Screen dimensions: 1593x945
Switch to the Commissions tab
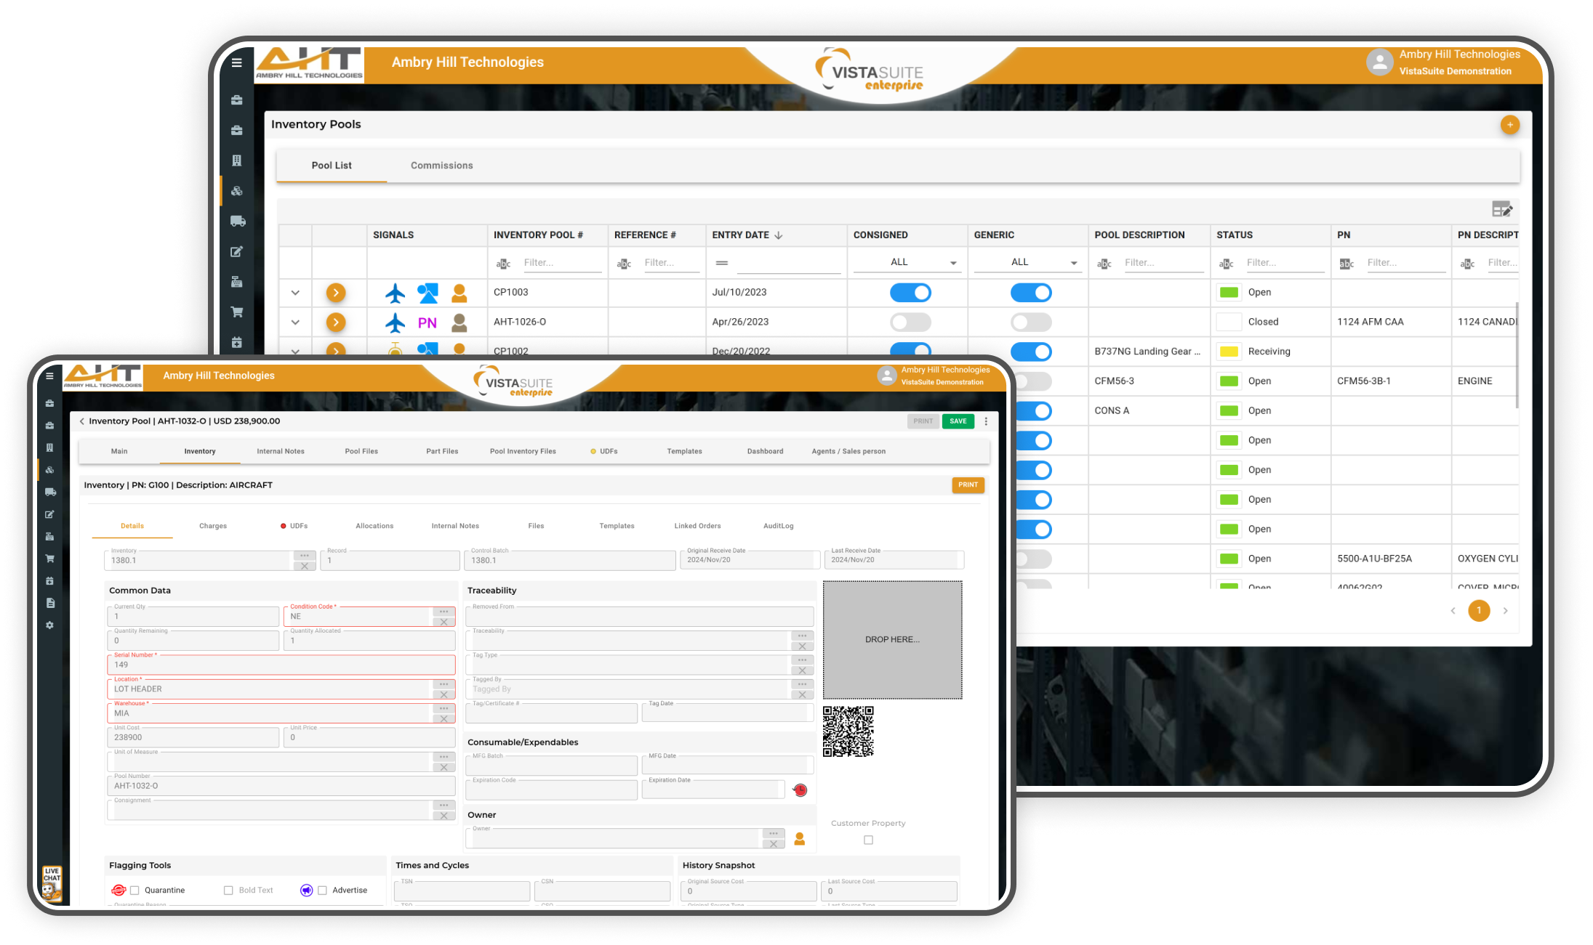[x=441, y=166]
